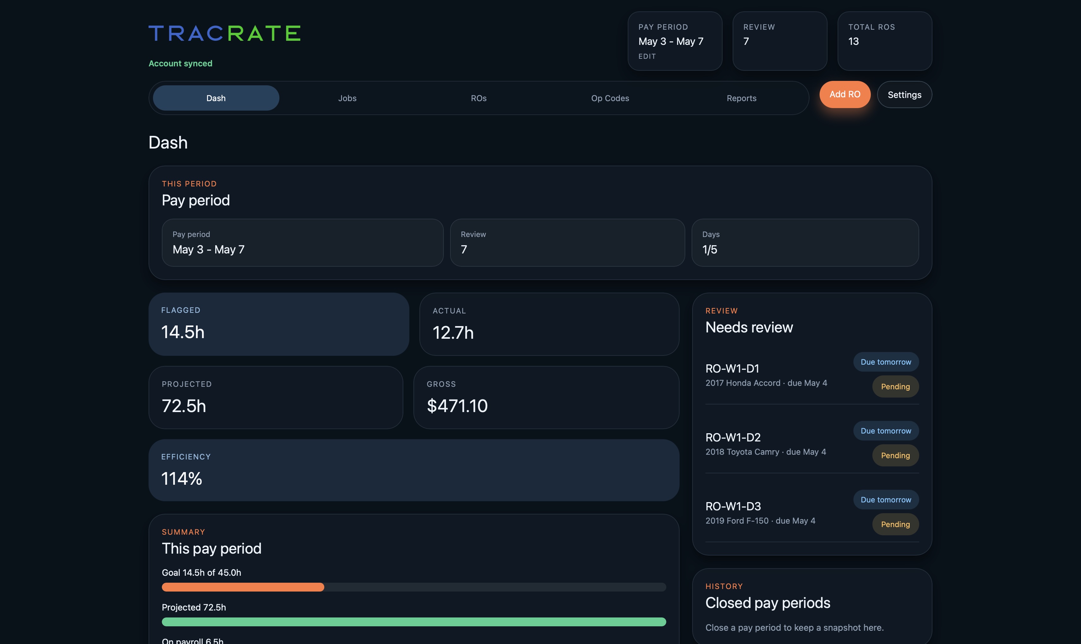1081x644 pixels.
Task: Open Settings
Action: (904, 94)
